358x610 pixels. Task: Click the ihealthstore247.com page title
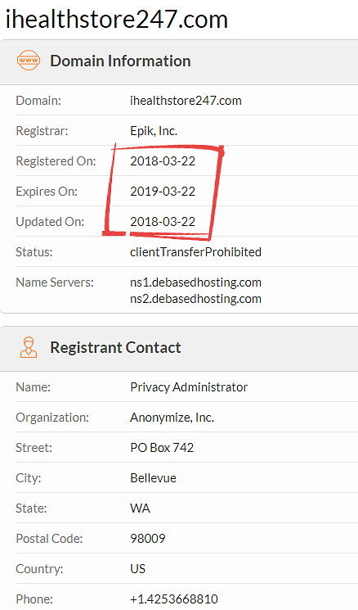coord(117,19)
